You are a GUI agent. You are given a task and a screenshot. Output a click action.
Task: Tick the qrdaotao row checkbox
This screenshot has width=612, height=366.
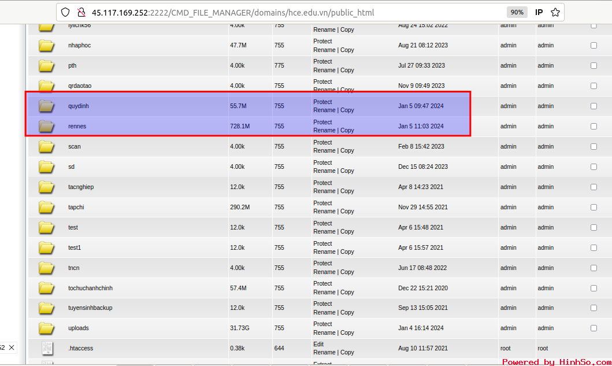(594, 86)
